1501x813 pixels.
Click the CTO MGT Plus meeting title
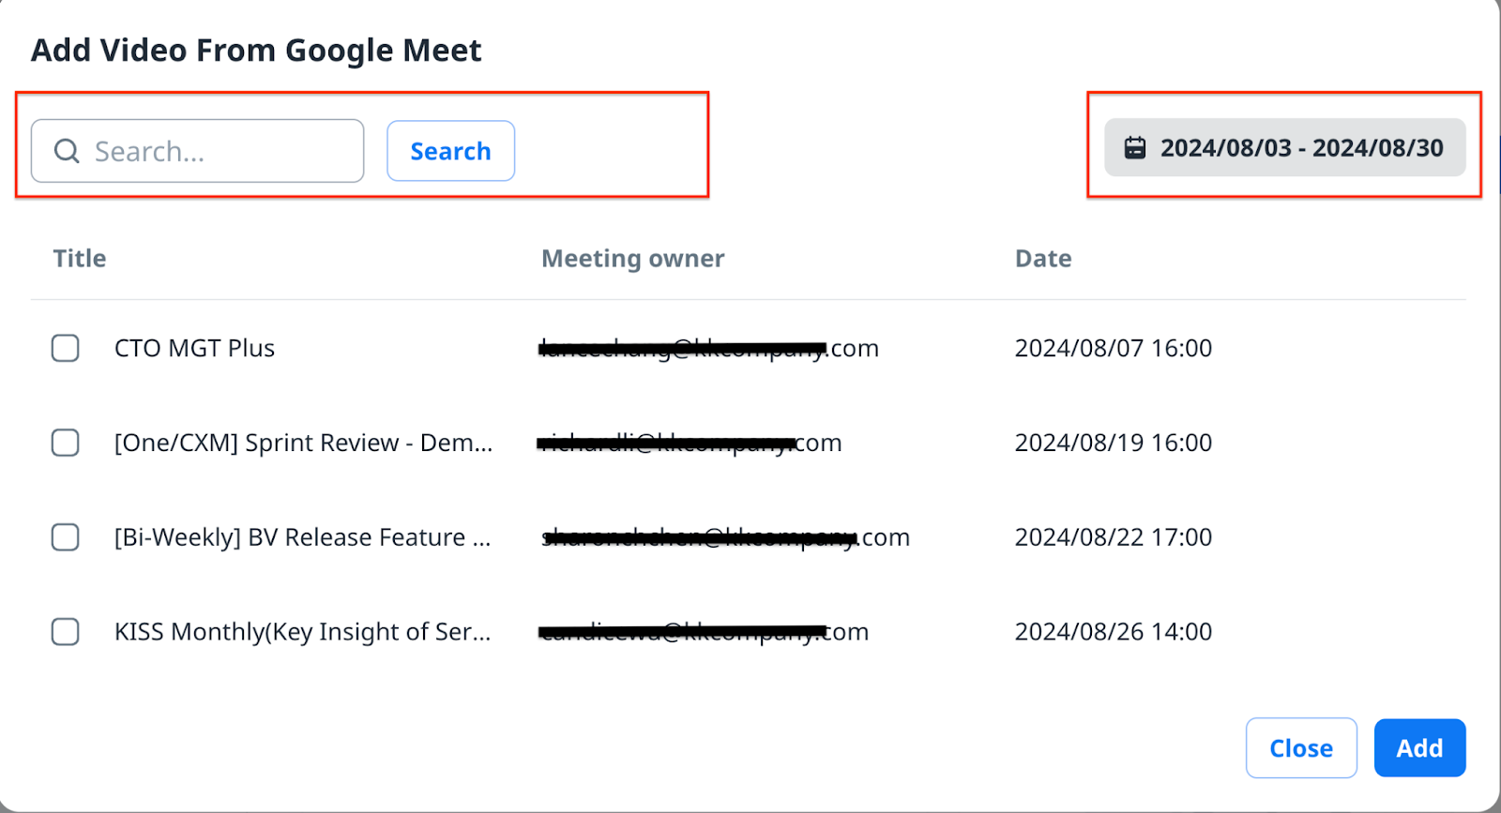tap(194, 349)
